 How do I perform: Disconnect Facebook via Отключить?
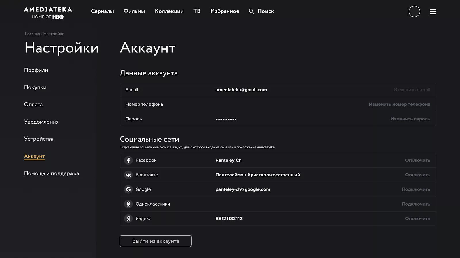click(x=417, y=160)
